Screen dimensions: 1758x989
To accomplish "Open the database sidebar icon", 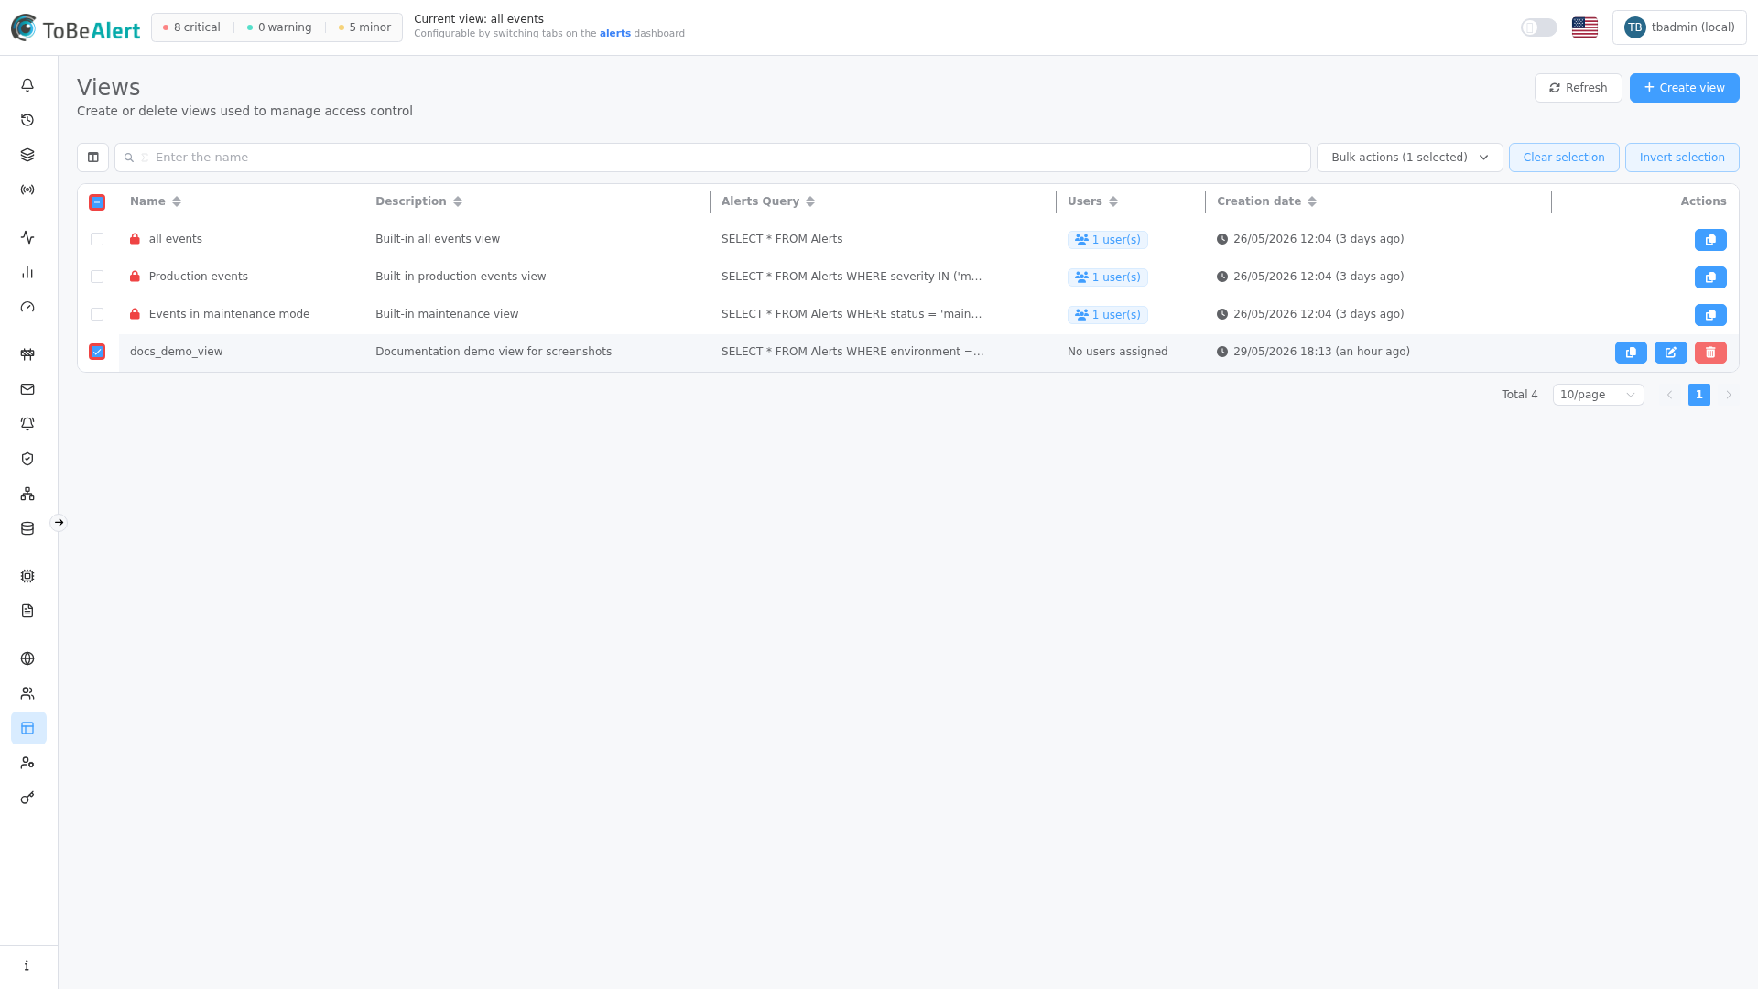I will pos(27,528).
